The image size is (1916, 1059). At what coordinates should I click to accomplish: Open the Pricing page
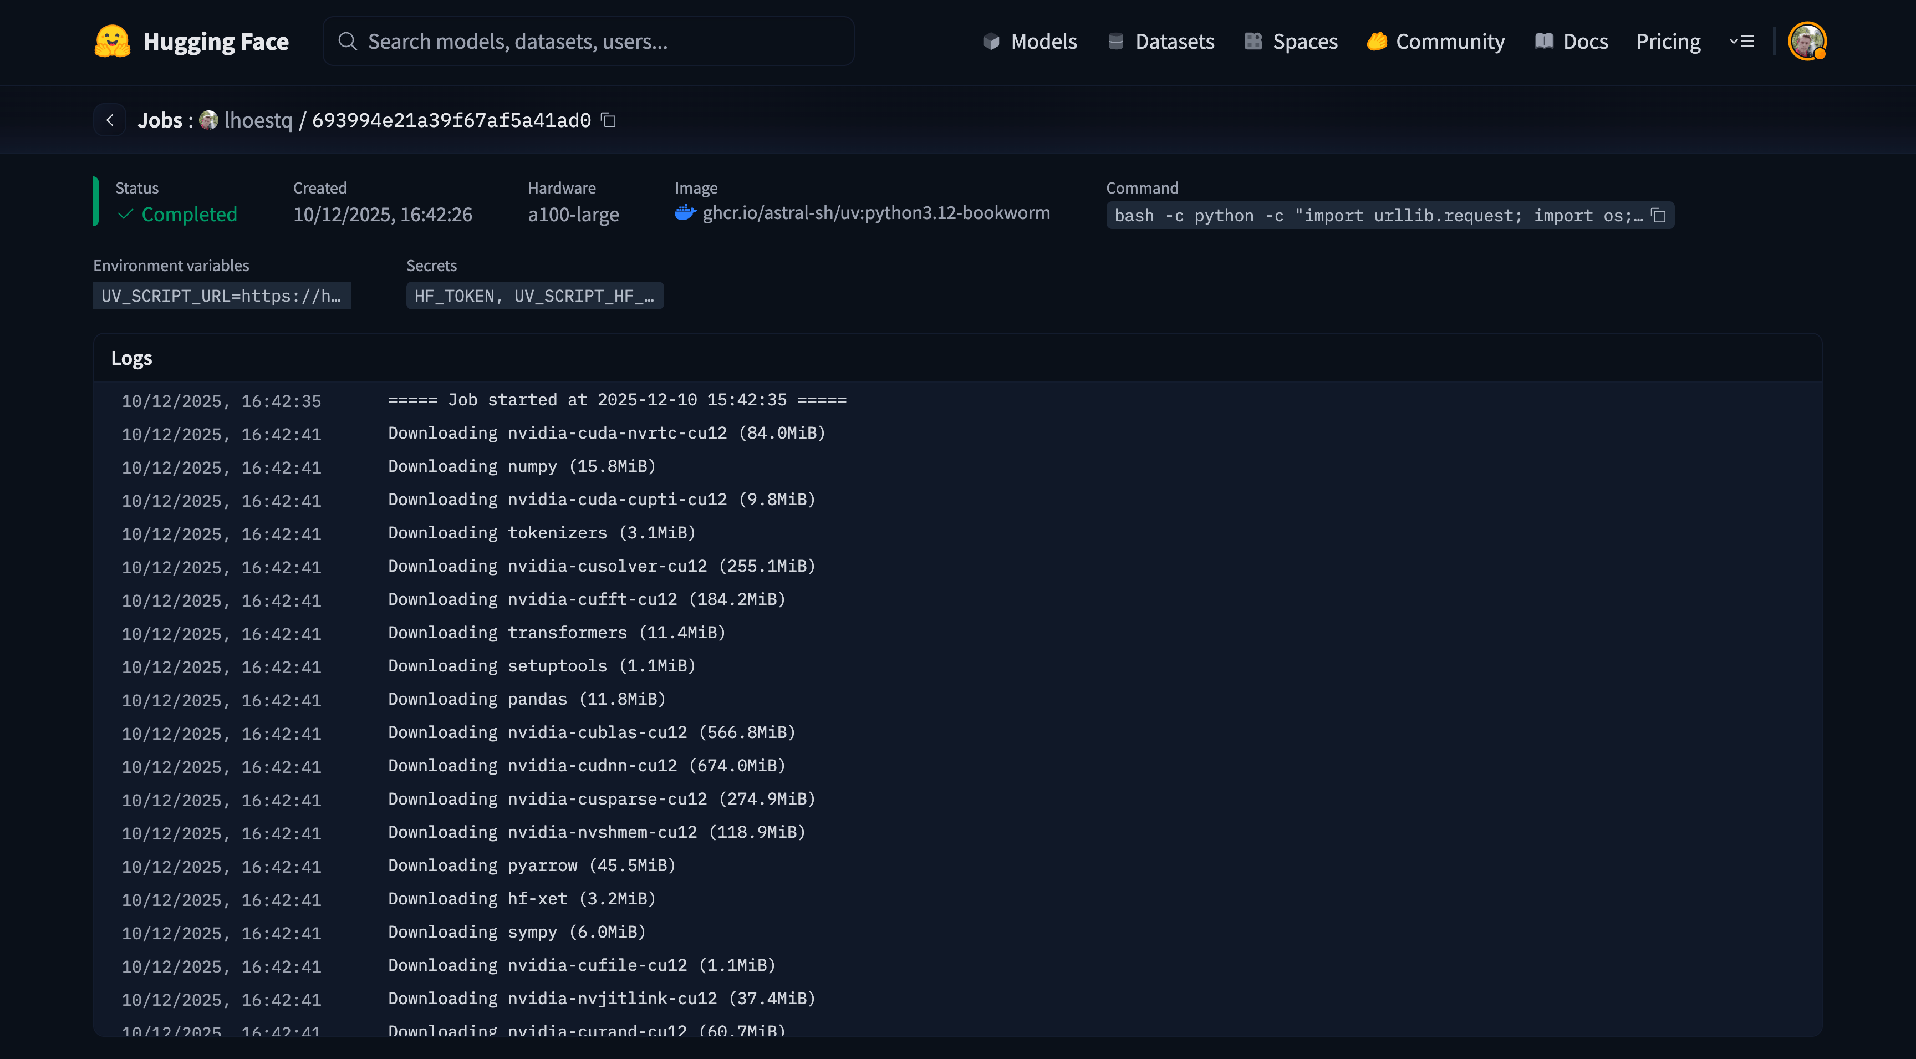(x=1668, y=42)
